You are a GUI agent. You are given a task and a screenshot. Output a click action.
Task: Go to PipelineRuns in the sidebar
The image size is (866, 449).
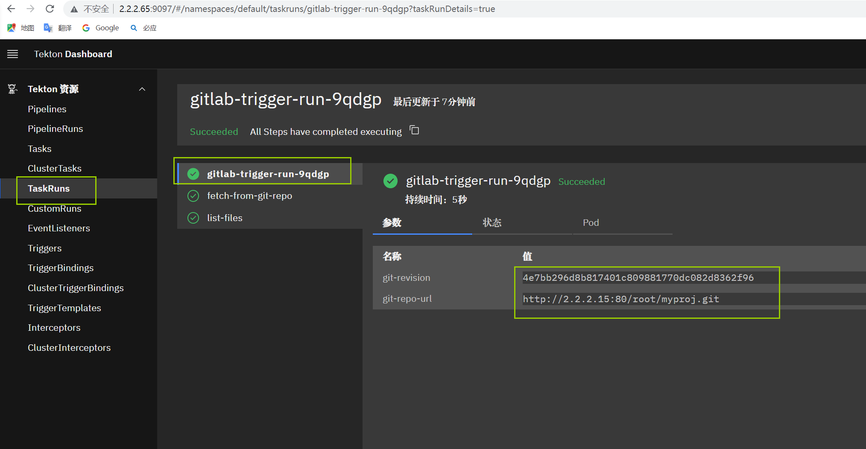[x=56, y=129]
